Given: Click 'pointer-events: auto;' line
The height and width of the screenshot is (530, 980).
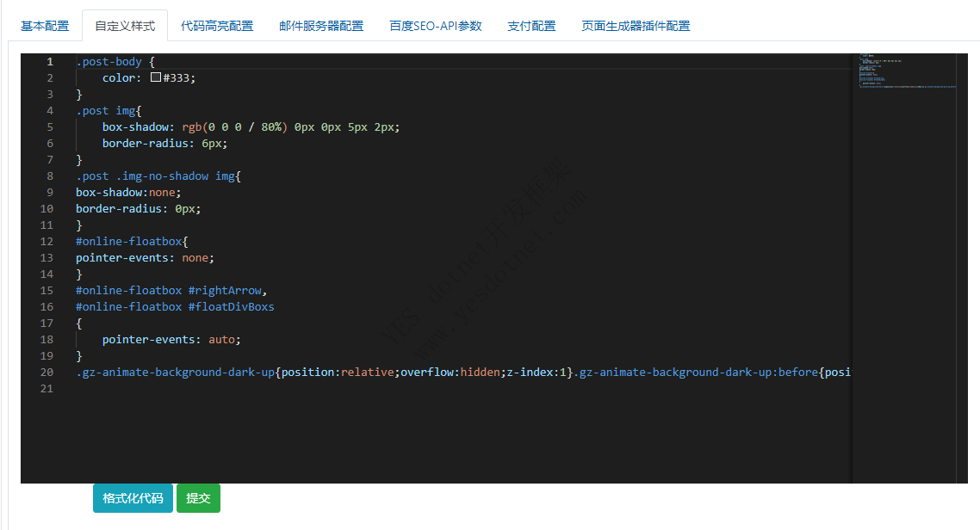Looking at the screenshot, I should point(171,340).
